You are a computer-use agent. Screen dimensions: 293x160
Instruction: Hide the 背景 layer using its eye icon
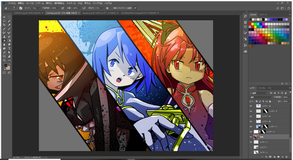pos(251,137)
